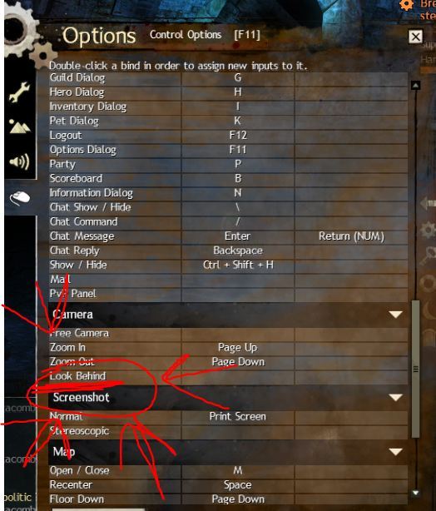Open Graphics Options mountain icon tab
Viewport: 436px width, 511px height.
[19, 127]
